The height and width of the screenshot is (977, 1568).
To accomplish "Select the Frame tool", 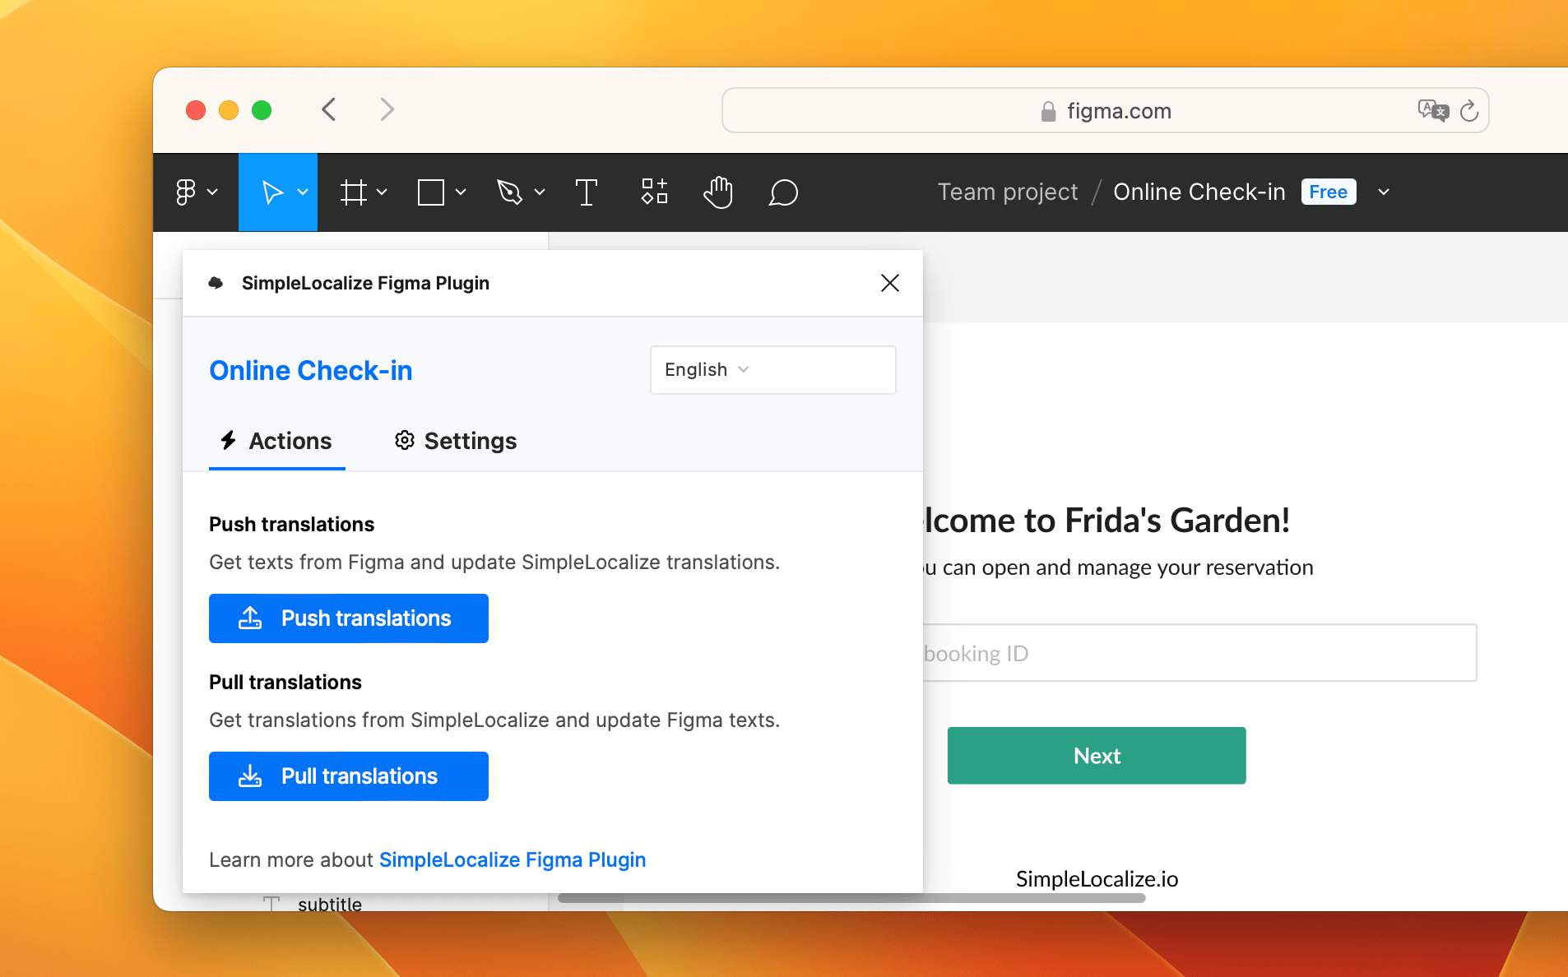I will [354, 192].
